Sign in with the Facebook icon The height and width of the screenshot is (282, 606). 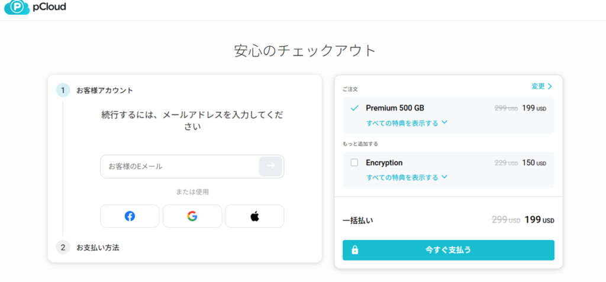click(130, 216)
